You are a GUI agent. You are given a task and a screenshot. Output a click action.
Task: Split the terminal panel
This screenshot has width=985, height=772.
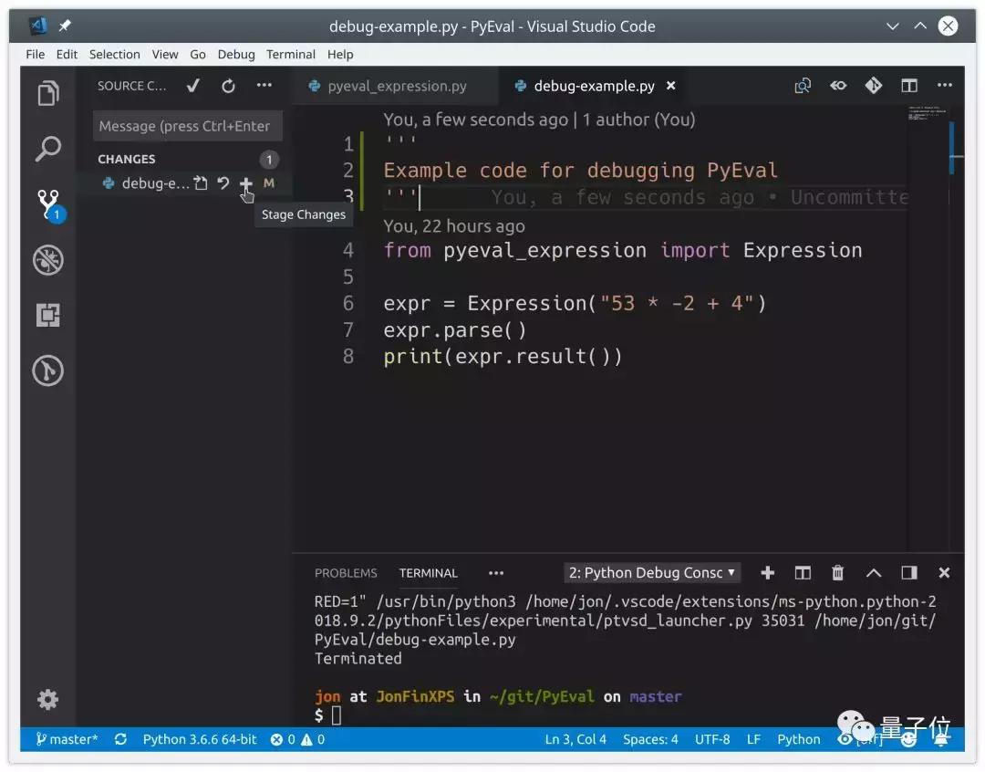tap(802, 573)
